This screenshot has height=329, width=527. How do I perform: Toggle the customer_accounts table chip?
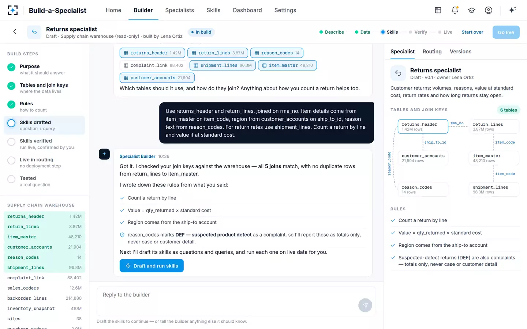(157, 78)
